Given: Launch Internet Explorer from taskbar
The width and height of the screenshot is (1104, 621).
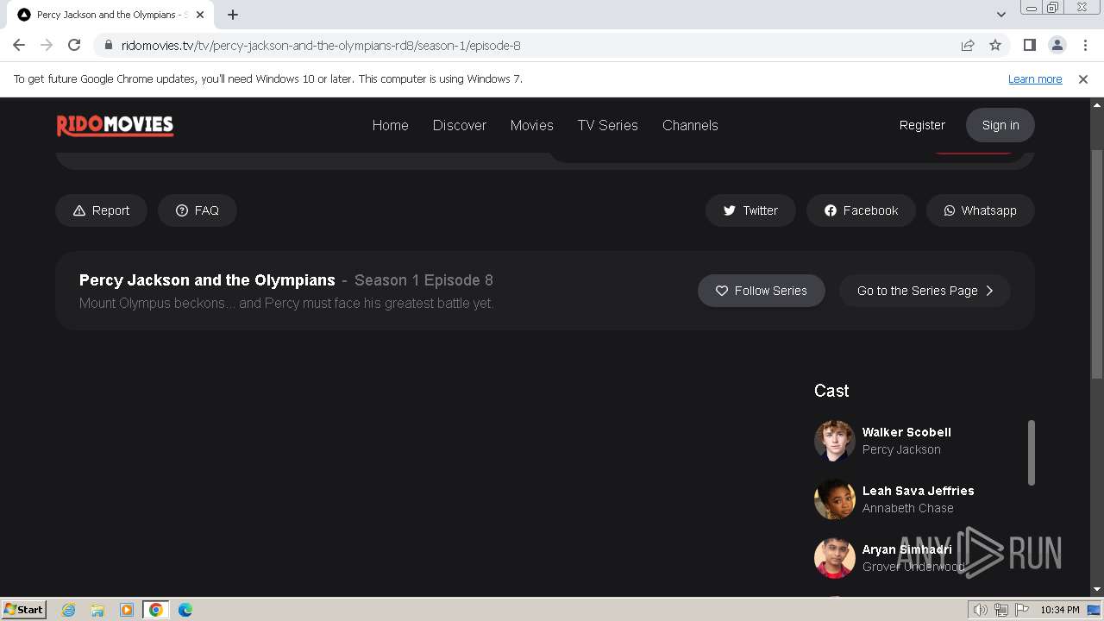Looking at the screenshot, I should [68, 610].
